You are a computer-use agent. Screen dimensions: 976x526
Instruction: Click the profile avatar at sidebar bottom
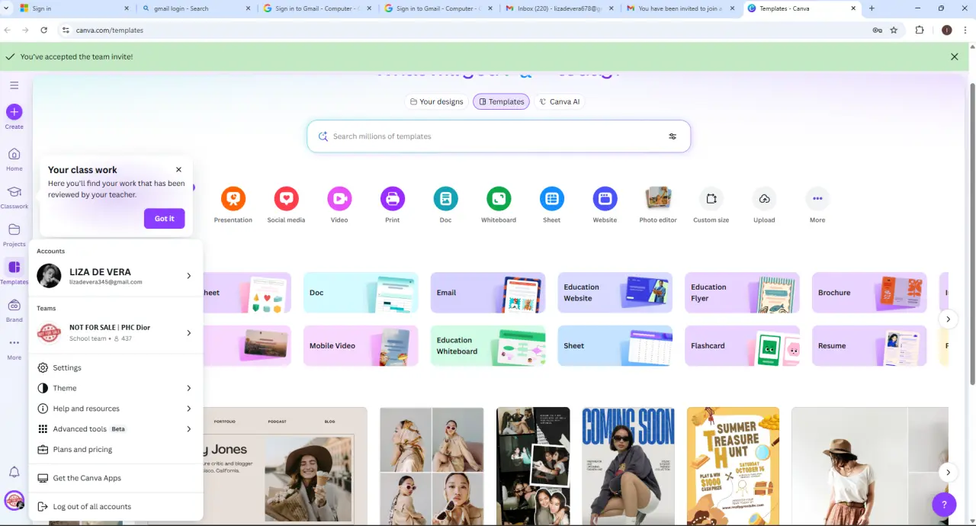point(14,500)
